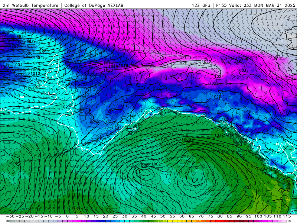Click the 100 color scale label
This screenshot has width=297, height=223.
click(258, 216)
